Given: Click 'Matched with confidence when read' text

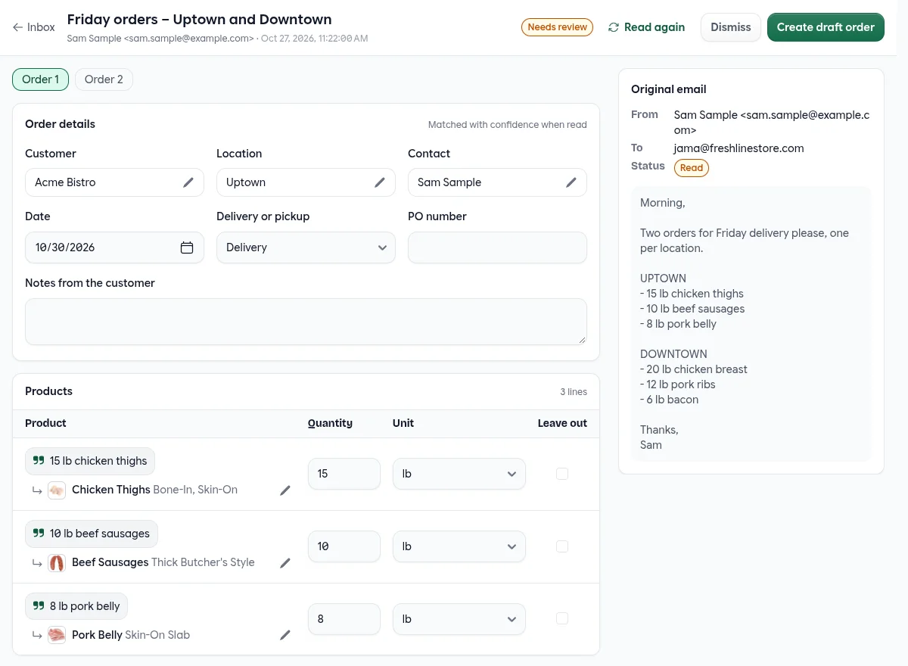Looking at the screenshot, I should coord(508,125).
